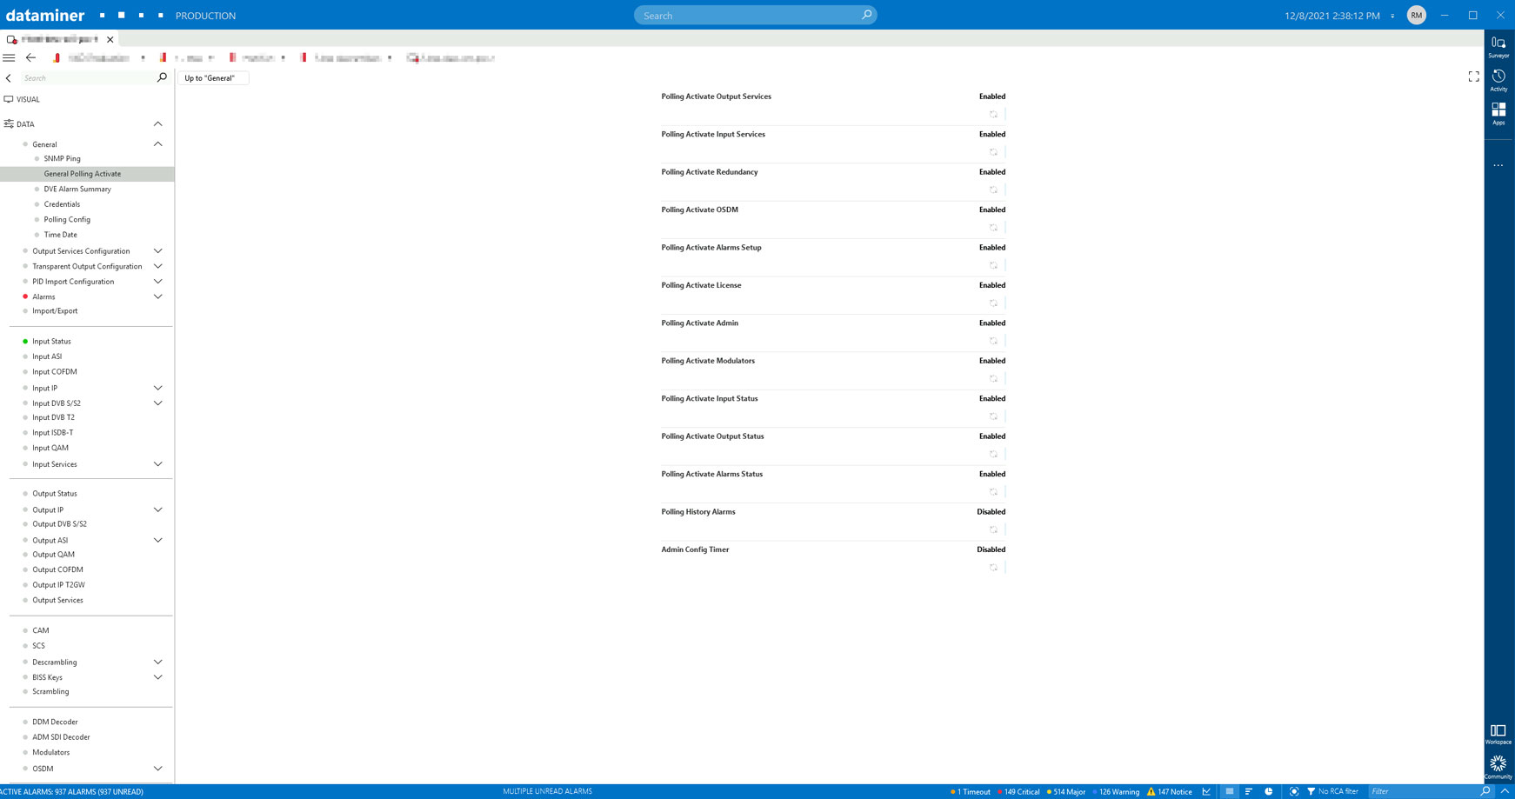The height and width of the screenshot is (799, 1515).
Task: Click the top search bar magnifier icon
Action: coord(866,15)
